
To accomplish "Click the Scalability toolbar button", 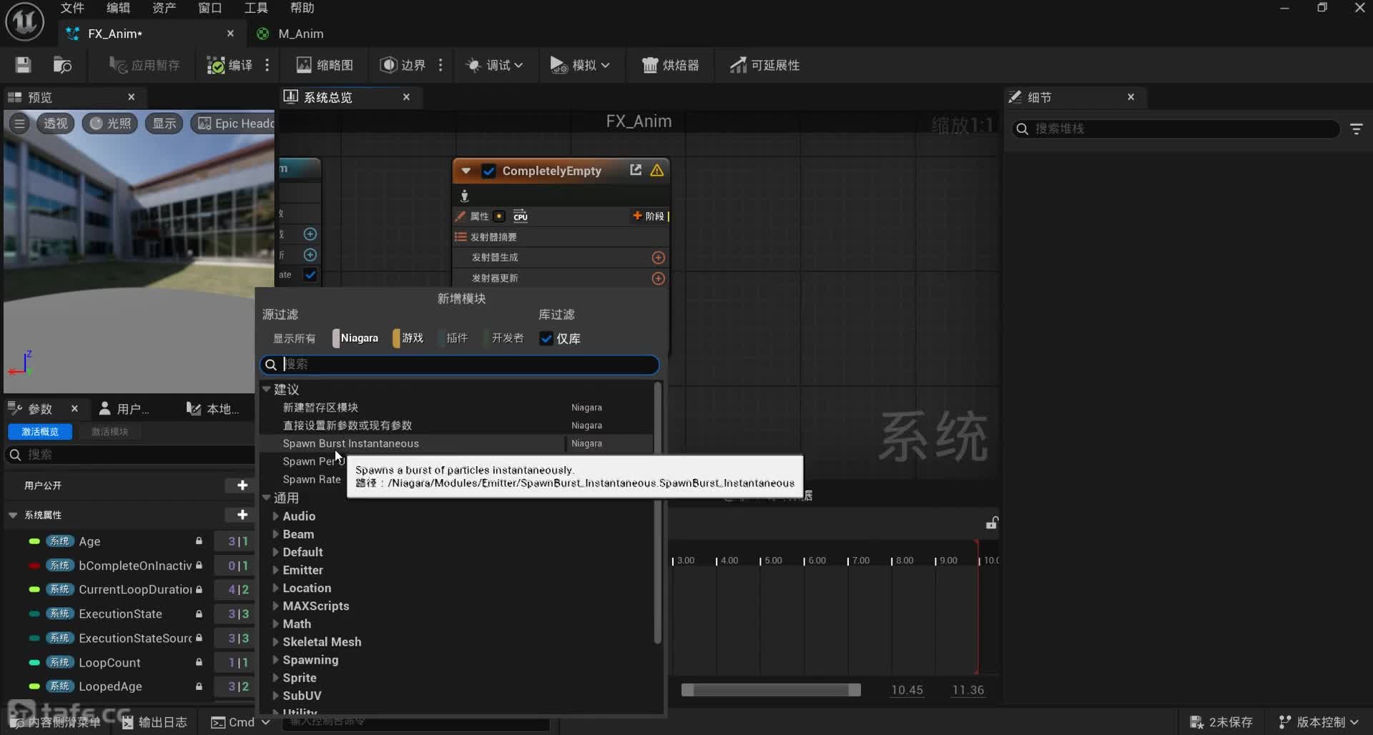I will coord(764,65).
